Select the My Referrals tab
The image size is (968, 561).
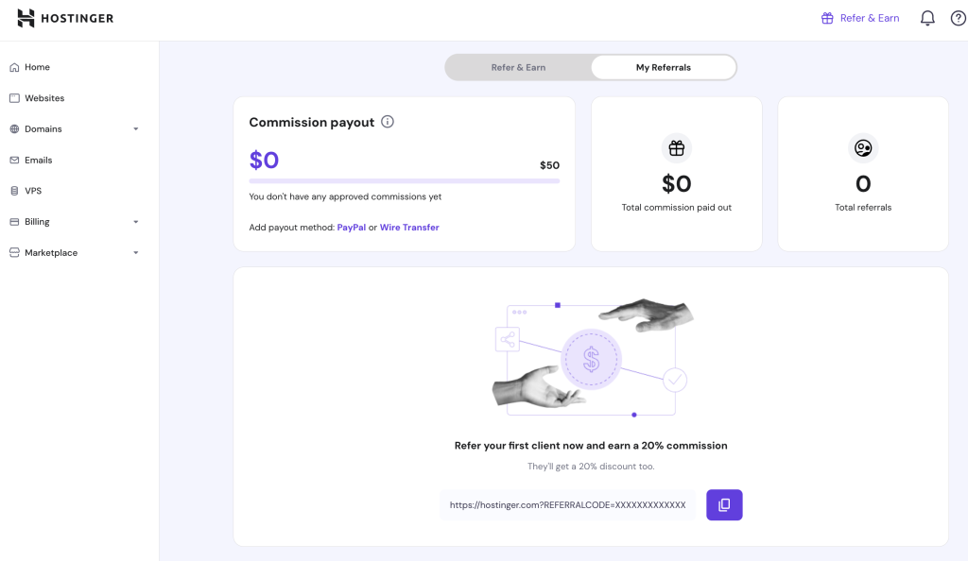click(x=663, y=67)
